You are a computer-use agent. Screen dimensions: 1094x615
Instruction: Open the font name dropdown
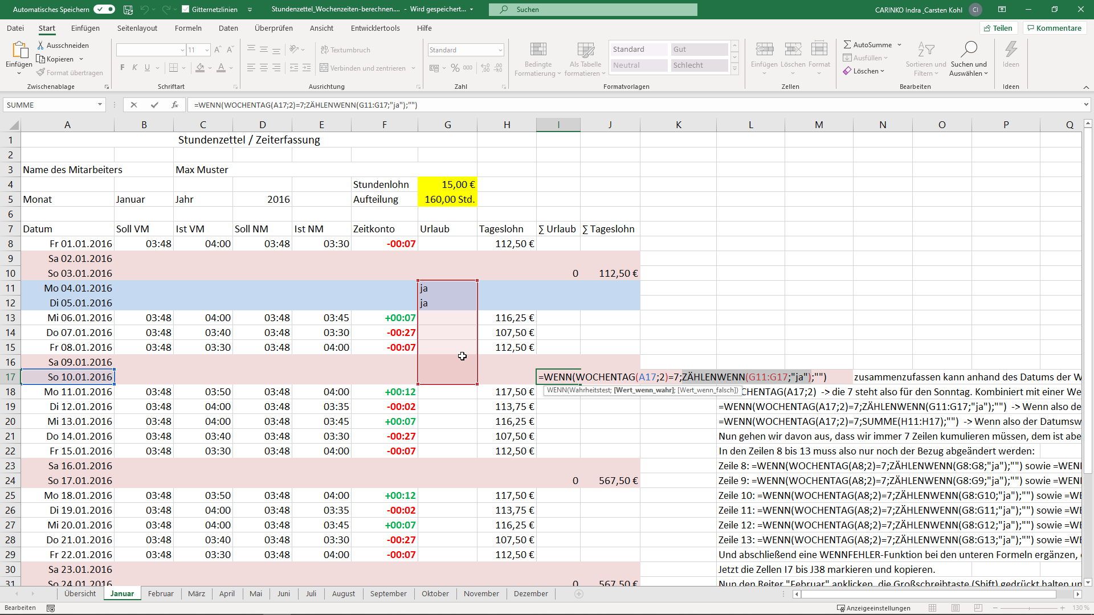coord(182,50)
